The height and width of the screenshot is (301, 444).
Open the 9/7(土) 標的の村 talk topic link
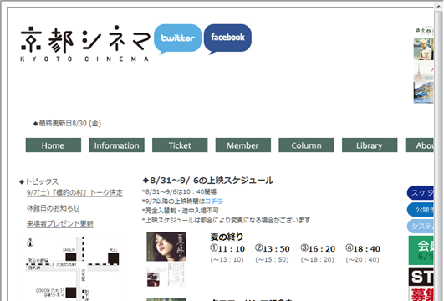pos(74,193)
